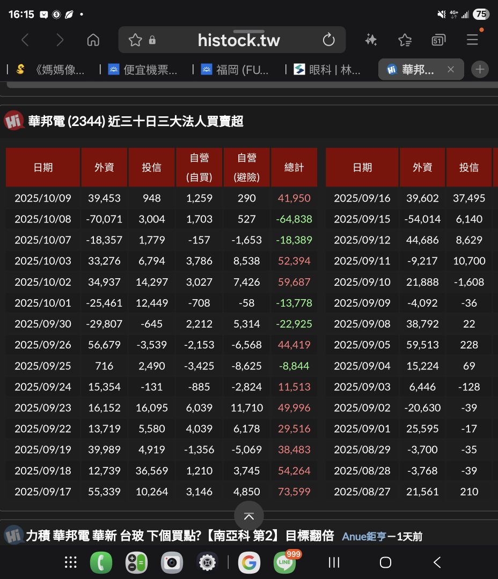Tap the scroll-to-top arrow button
This screenshot has width=498, height=579.
(x=249, y=516)
